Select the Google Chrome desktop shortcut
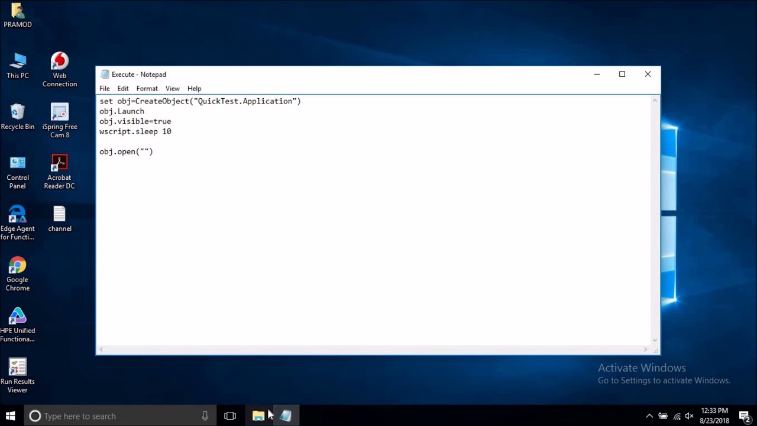 17,274
